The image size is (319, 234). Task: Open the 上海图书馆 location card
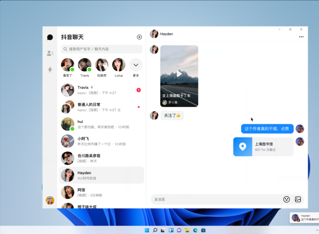263,147
